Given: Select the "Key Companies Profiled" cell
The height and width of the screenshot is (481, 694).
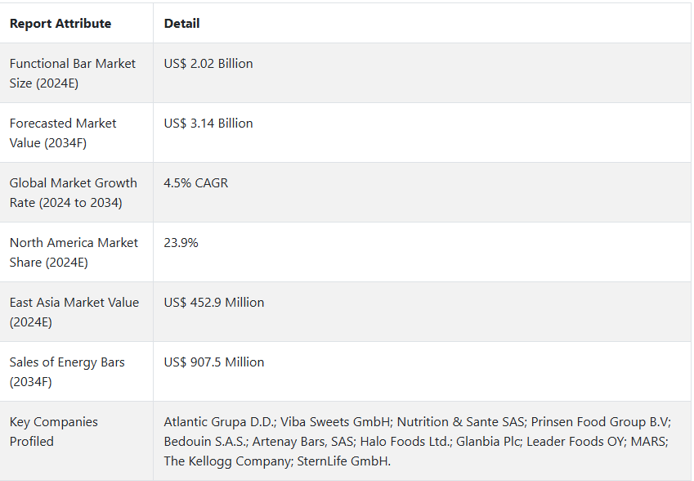Looking at the screenshot, I should (54, 431).
